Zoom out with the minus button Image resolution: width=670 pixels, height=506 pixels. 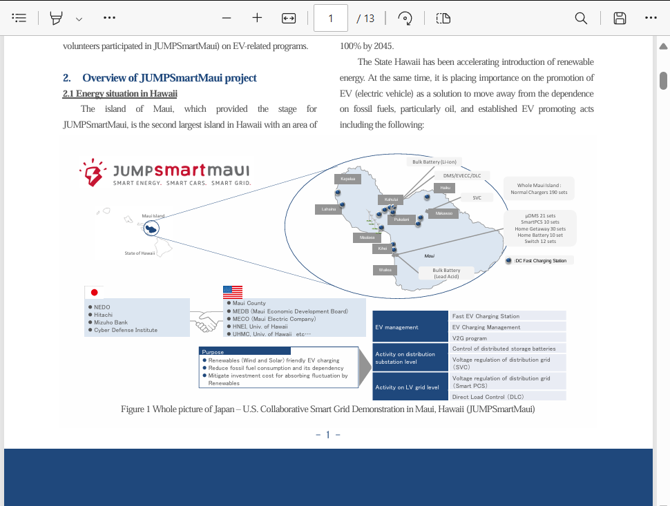pyautogui.click(x=227, y=18)
